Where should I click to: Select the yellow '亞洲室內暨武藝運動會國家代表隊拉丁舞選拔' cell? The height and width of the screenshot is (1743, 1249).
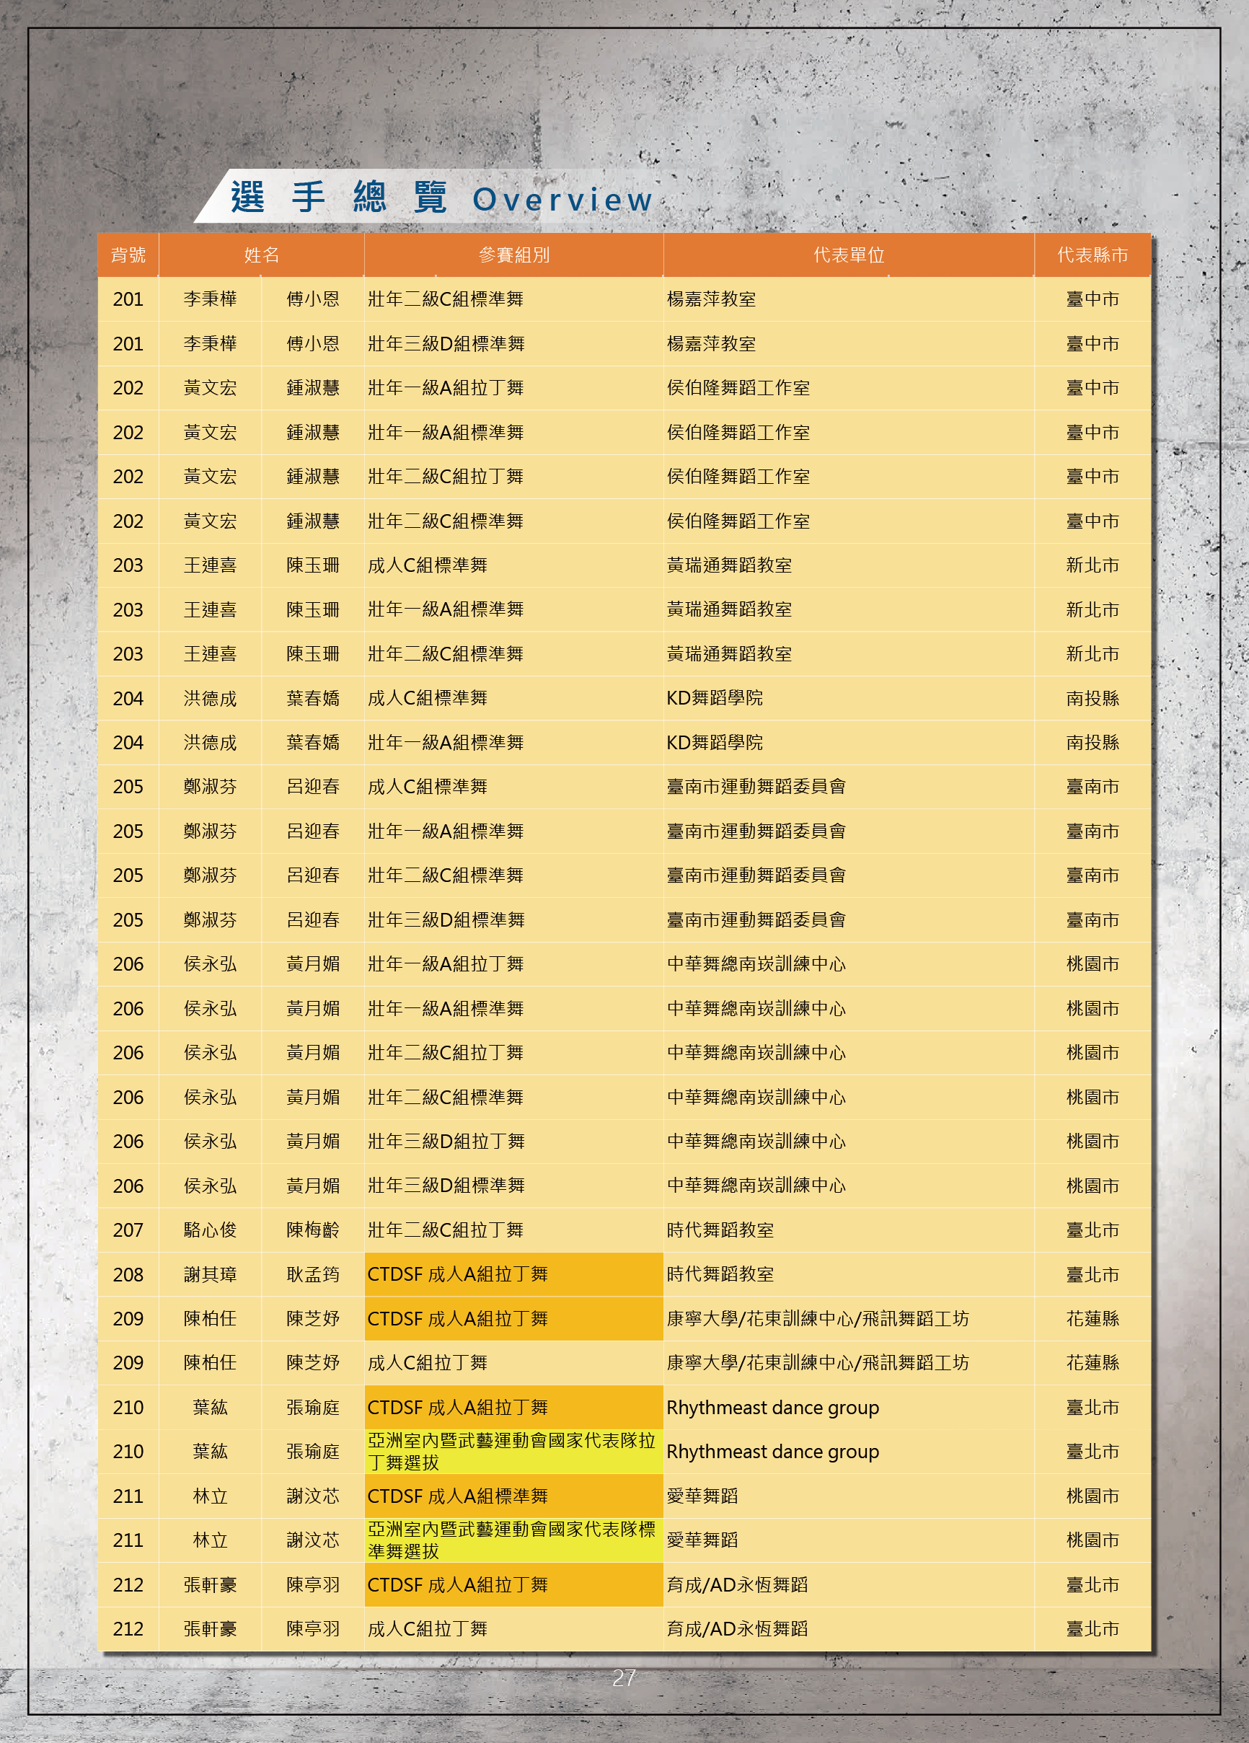click(x=513, y=1452)
